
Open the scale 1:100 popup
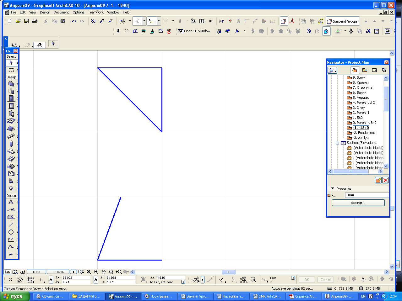point(36,272)
